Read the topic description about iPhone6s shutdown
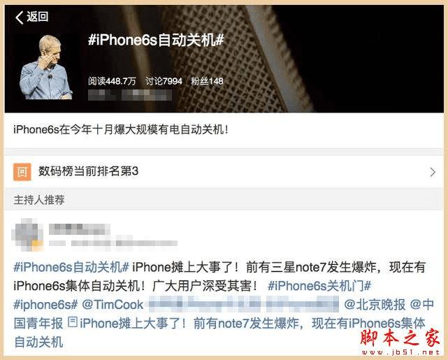This screenshot has height=360, width=448. tap(121, 130)
